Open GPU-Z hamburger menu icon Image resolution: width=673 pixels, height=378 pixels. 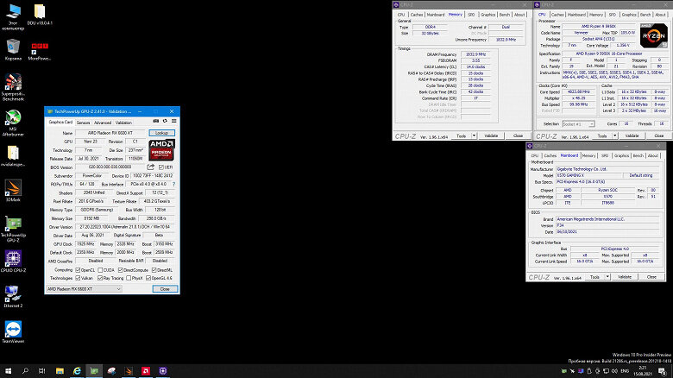coord(173,122)
